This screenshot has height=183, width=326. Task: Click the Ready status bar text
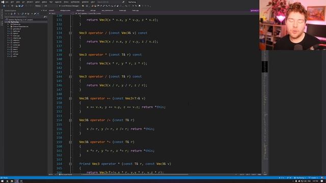pos(6,178)
